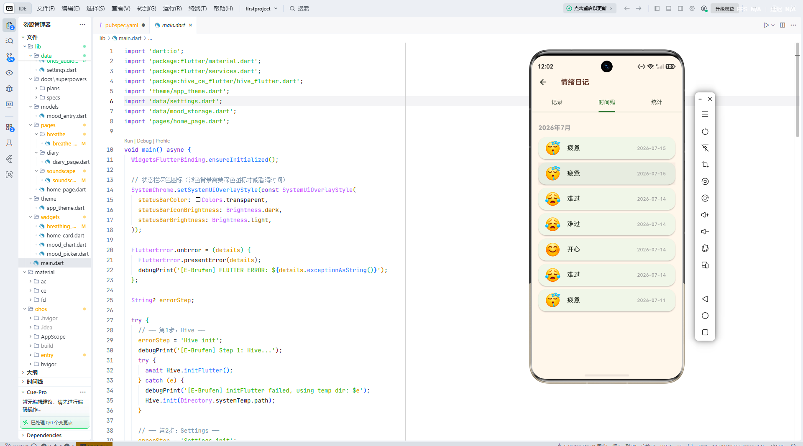Viewport: 803px width, 446px height.
Task: Click the 升级权益 button
Action: coord(724,8)
